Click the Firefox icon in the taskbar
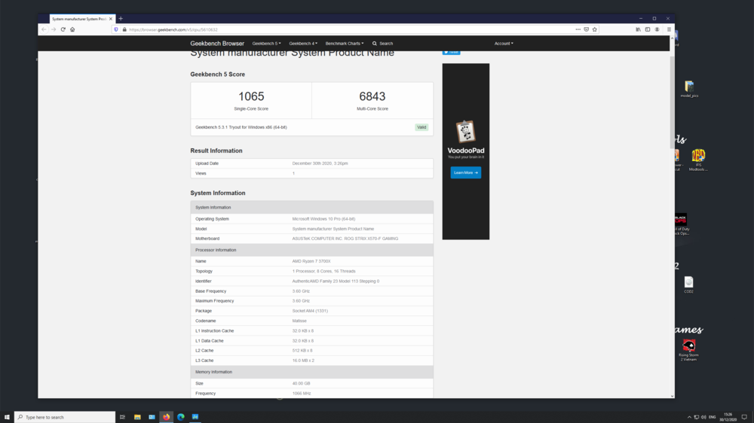Image resolution: width=754 pixels, height=423 pixels. (x=166, y=417)
